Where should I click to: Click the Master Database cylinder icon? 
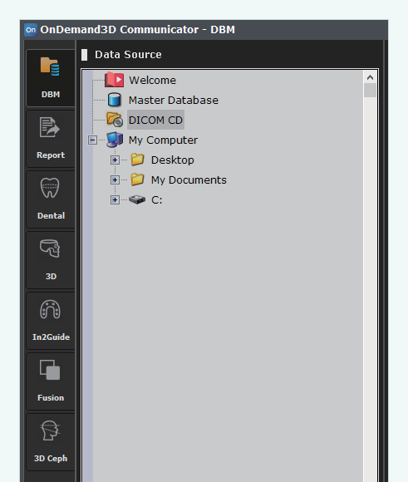coord(115,100)
